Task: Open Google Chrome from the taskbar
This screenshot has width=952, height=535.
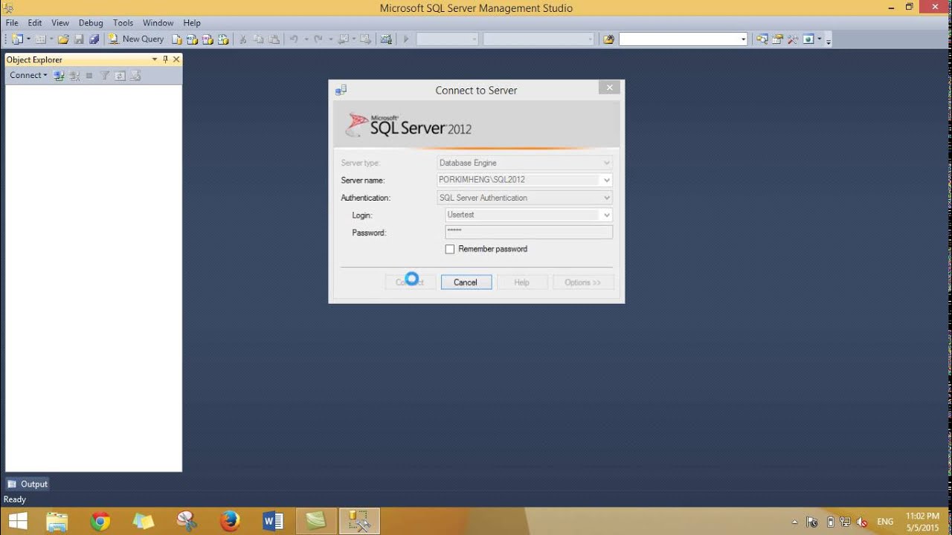Action: 100,521
